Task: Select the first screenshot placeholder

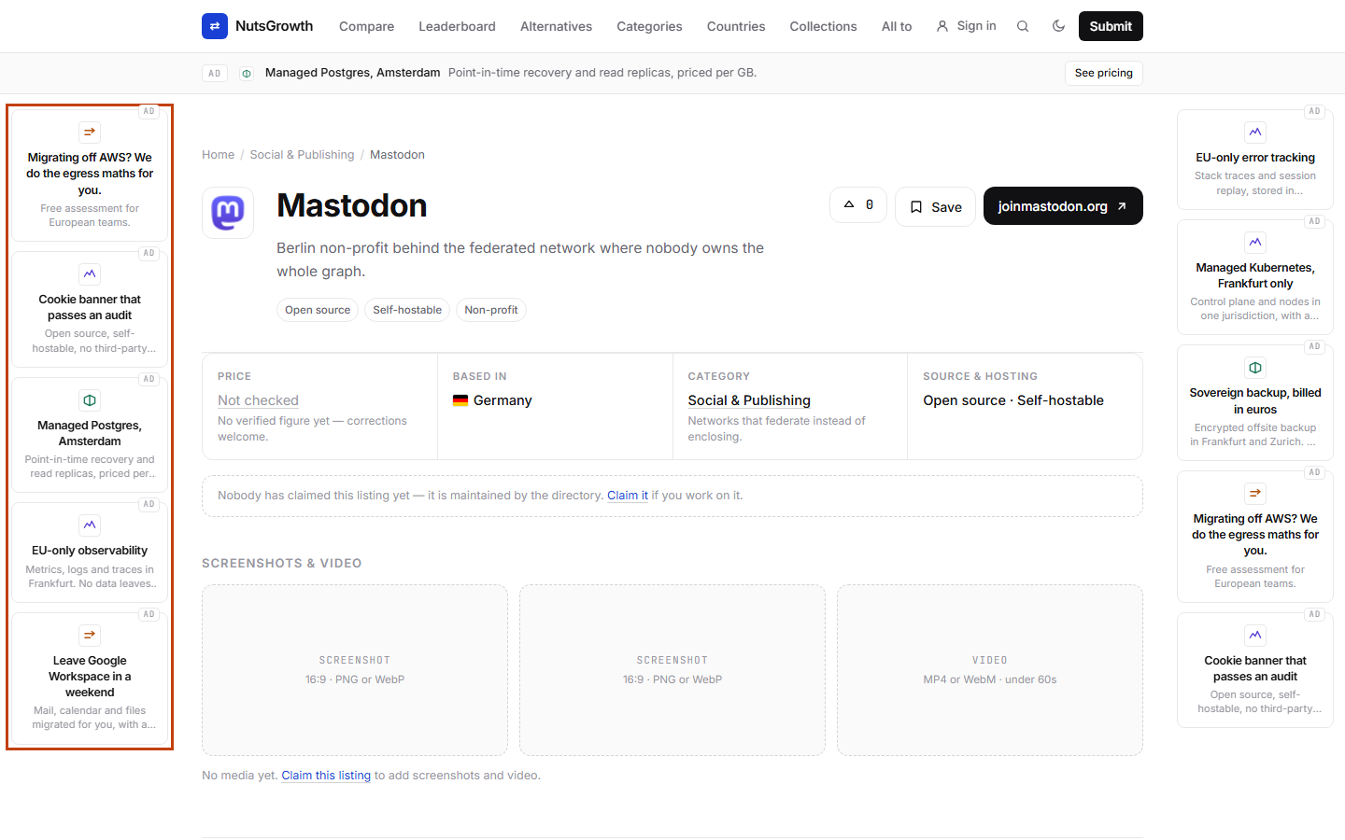Action: (355, 670)
